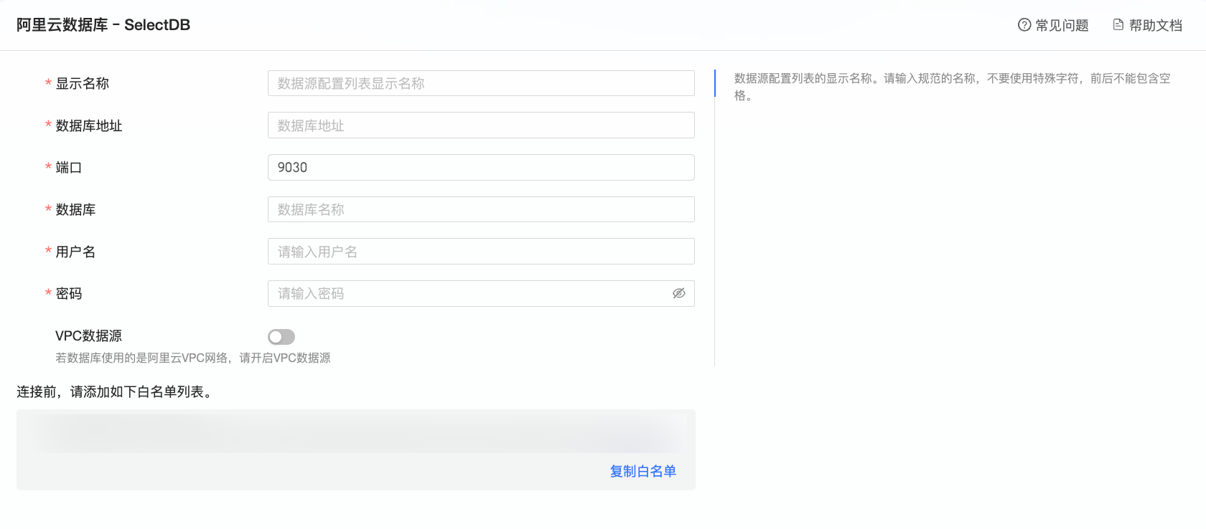
Task: Click the 阿里云数据库 - SelectDB title
Action: coord(103,25)
